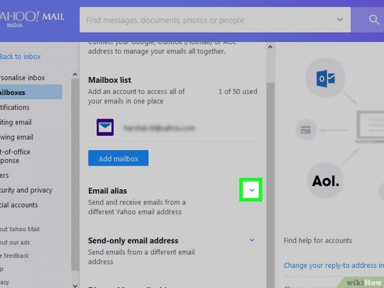Click About Yahoo Mail link

click(x=20, y=229)
